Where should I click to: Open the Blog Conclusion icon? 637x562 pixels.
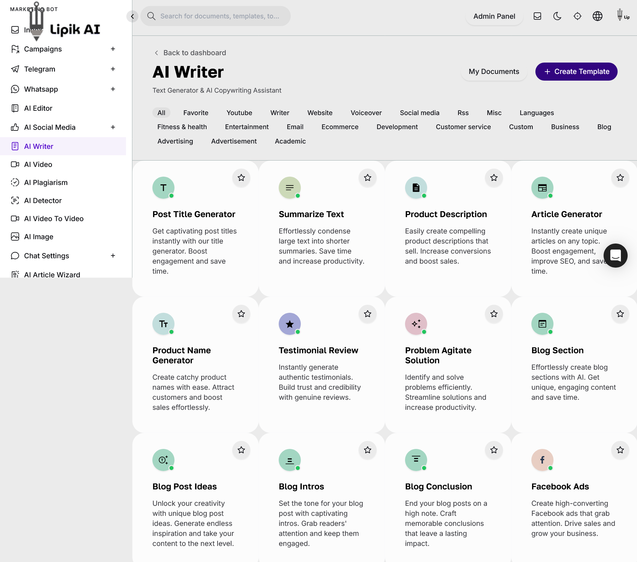click(416, 460)
